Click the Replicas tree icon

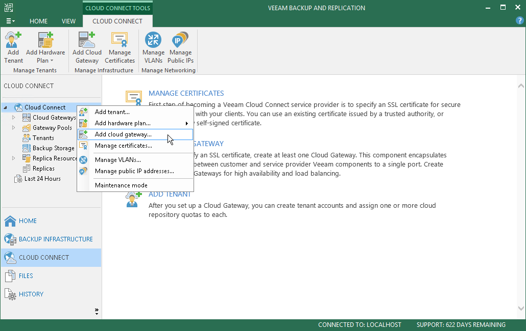pyautogui.click(x=27, y=169)
